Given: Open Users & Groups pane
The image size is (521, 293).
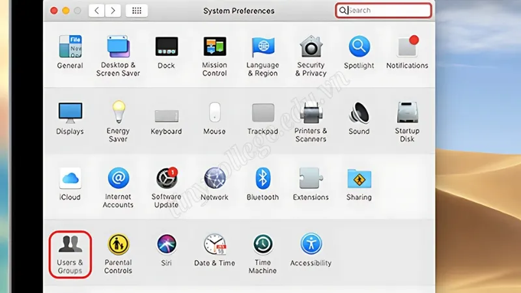Looking at the screenshot, I should coord(70,255).
